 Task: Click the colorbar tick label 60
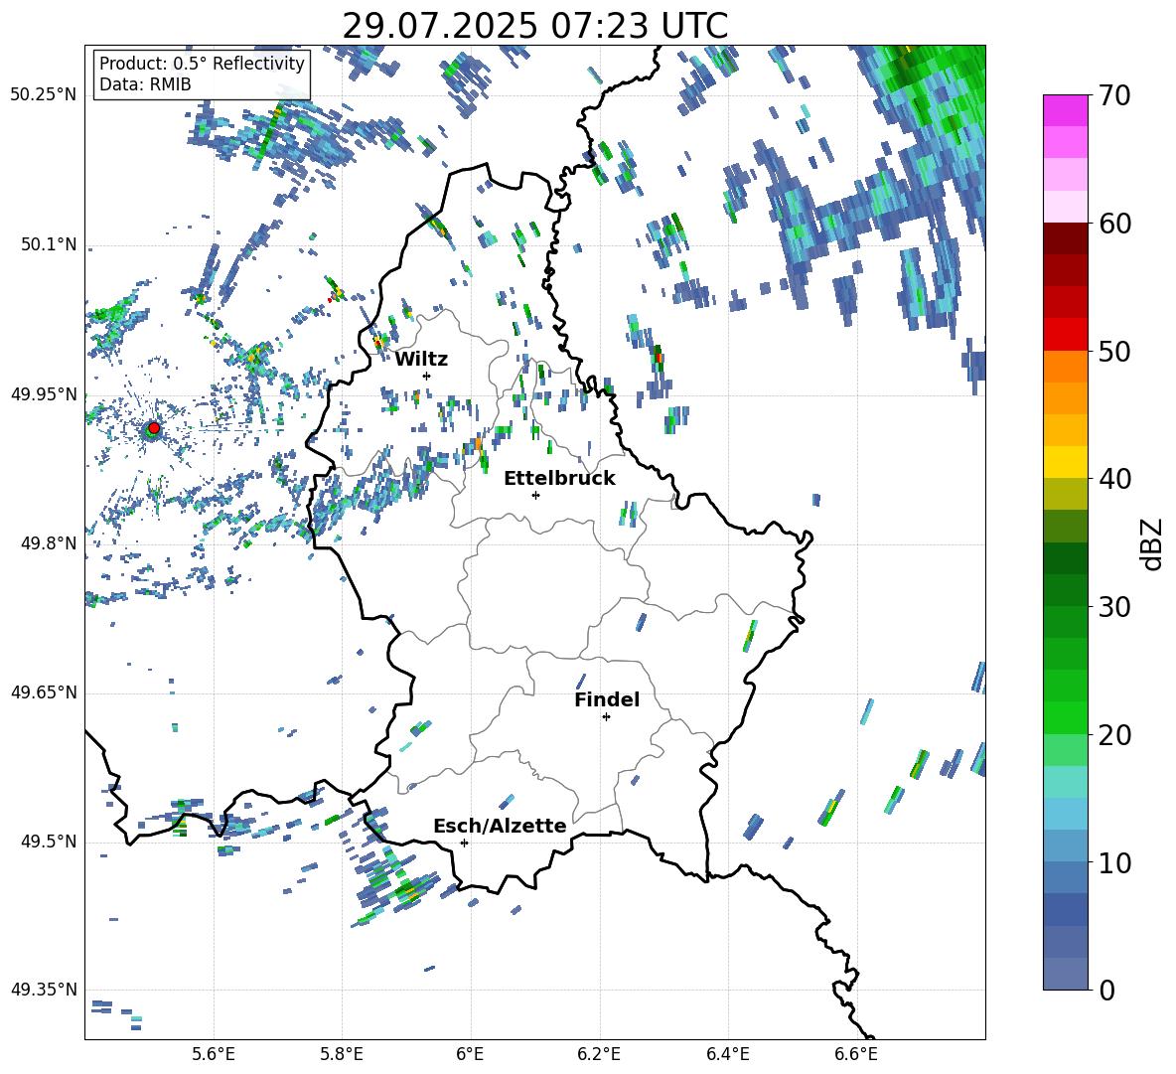point(1115,224)
